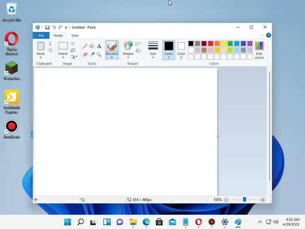Pick the green color swatch
Image resolution: width=305 pixels, height=229 pixels.
pyautogui.click(x=230, y=44)
